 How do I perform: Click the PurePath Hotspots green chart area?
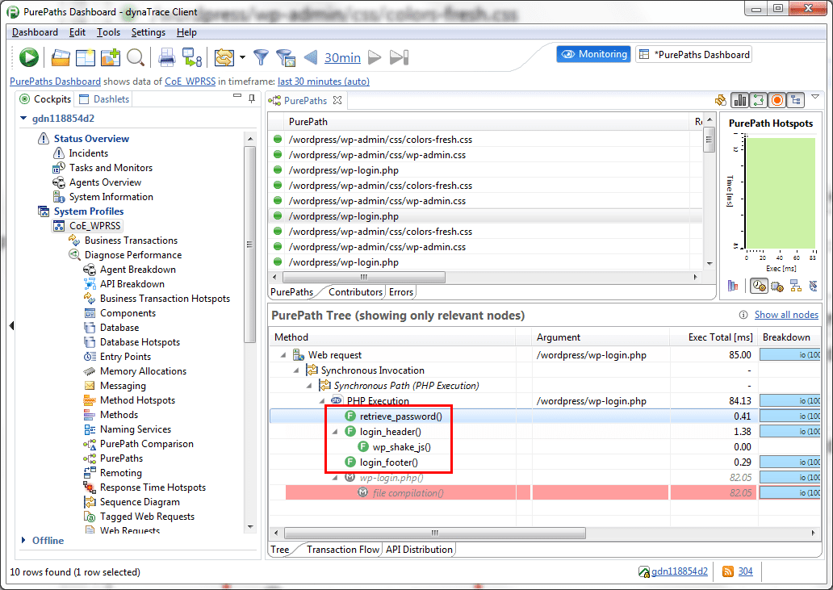781,193
